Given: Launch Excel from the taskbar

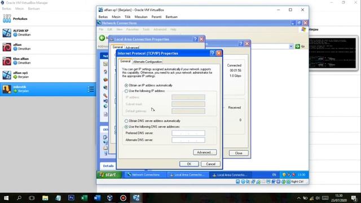Looking at the screenshot, I should (x=84, y=198).
